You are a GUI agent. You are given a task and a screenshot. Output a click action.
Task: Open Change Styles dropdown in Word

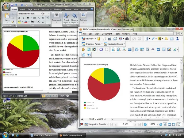[x=75, y=18]
